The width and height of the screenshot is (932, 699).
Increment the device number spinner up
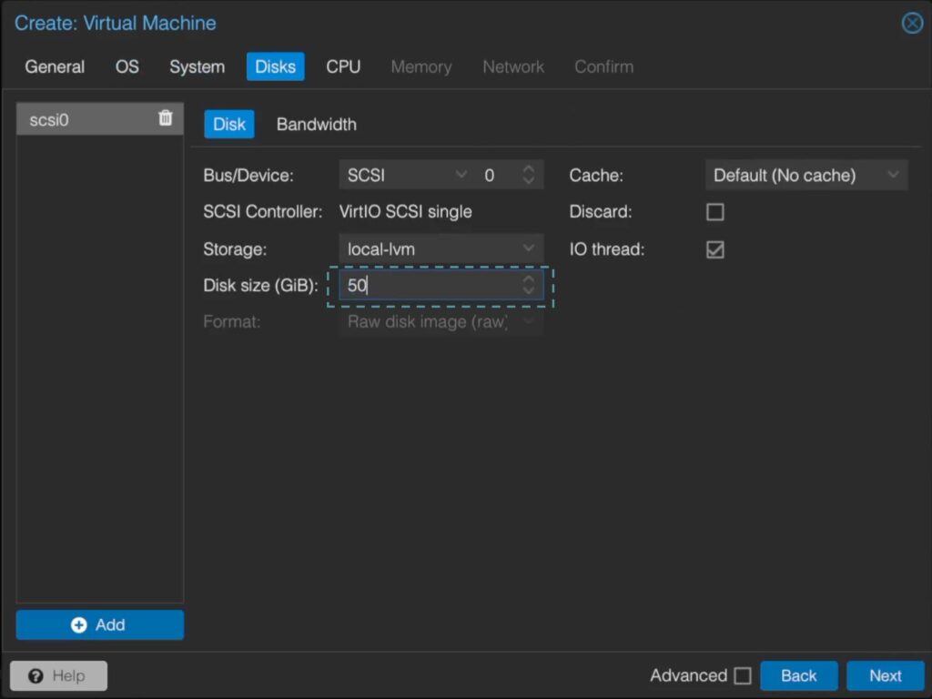528,169
